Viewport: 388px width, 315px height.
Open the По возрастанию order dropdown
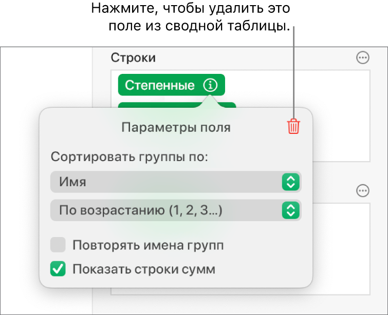[176, 210]
